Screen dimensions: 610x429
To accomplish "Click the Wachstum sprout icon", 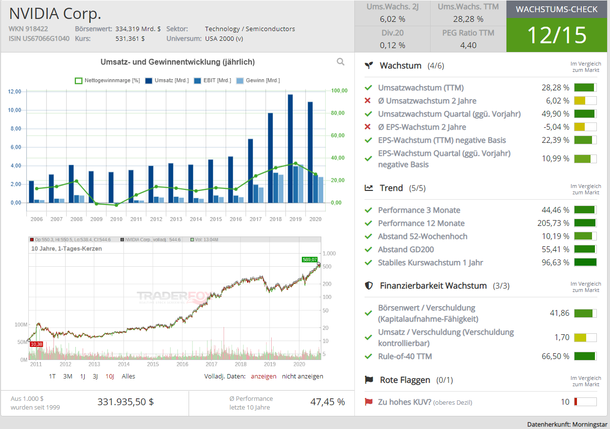I will coord(369,65).
